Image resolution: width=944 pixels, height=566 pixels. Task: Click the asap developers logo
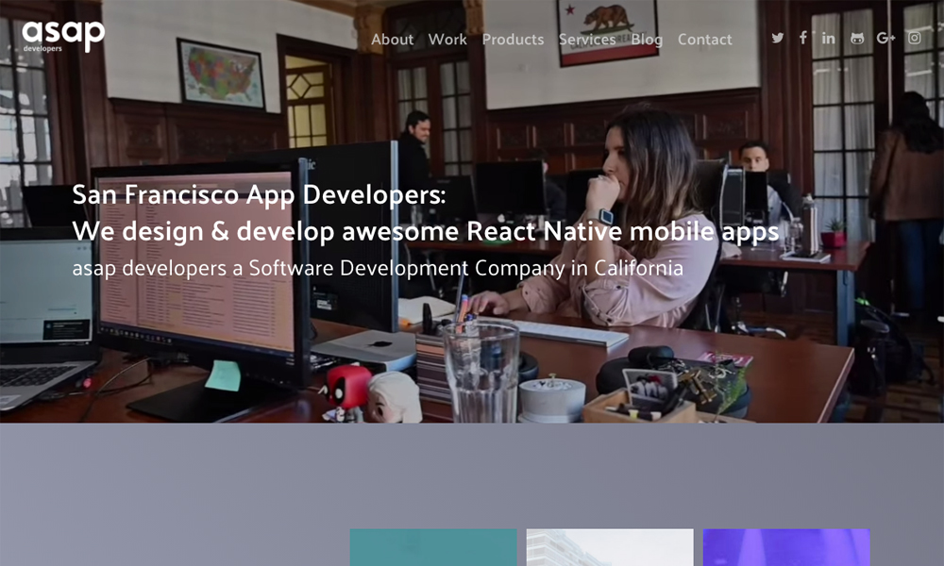pyautogui.click(x=63, y=35)
